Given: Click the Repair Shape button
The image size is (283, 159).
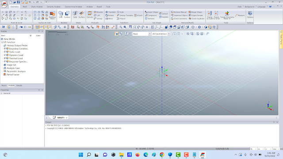Looking at the screenshot, I should (x=195, y=12).
